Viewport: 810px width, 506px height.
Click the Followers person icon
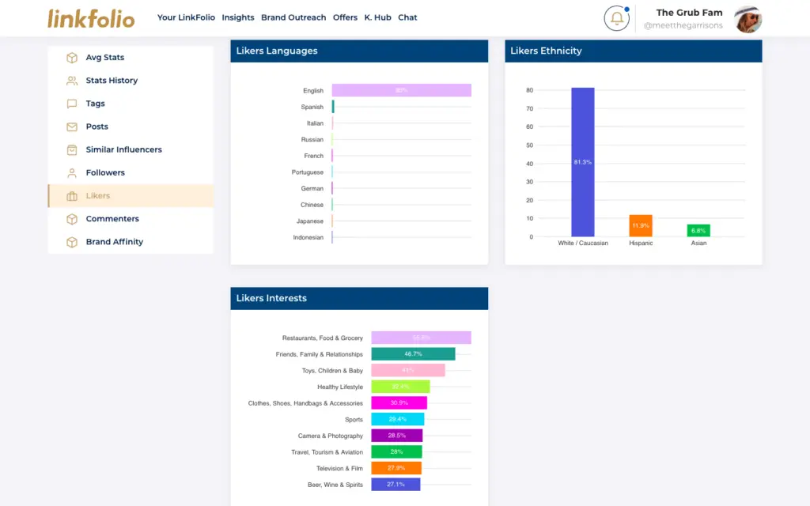tap(72, 172)
